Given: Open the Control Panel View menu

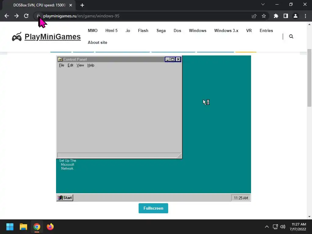Looking at the screenshot, I should [x=80, y=65].
